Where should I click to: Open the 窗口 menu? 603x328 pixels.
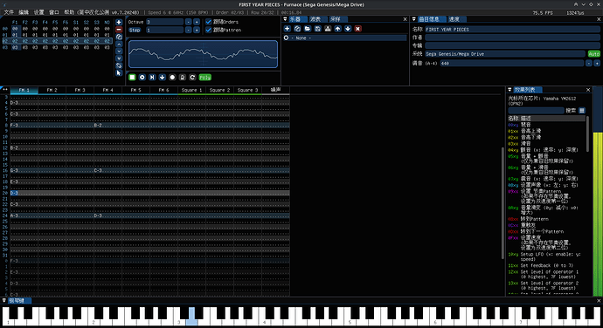[x=54, y=12]
